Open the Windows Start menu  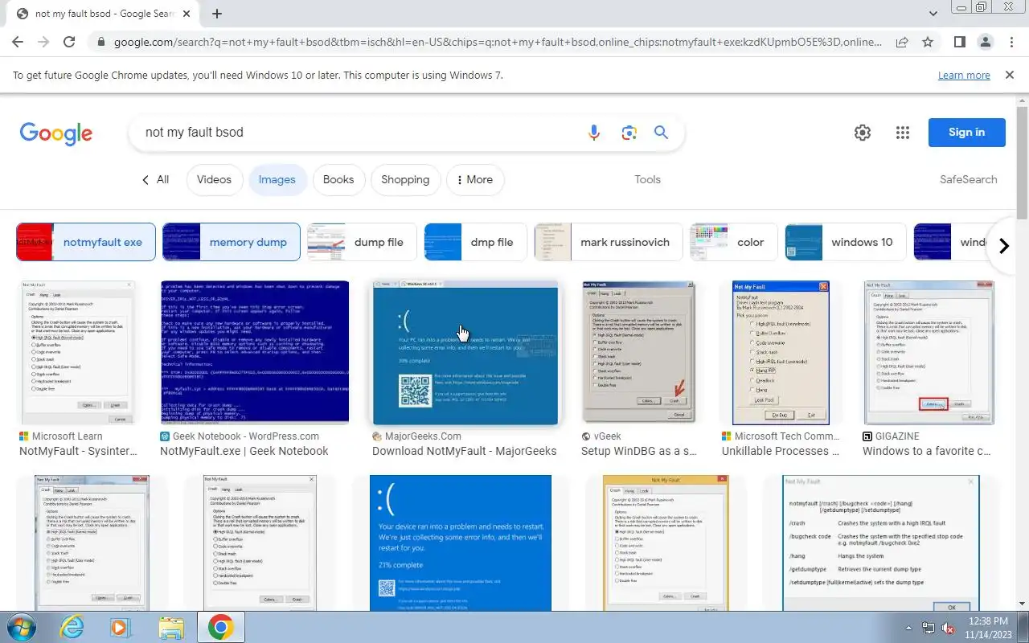[x=22, y=627]
